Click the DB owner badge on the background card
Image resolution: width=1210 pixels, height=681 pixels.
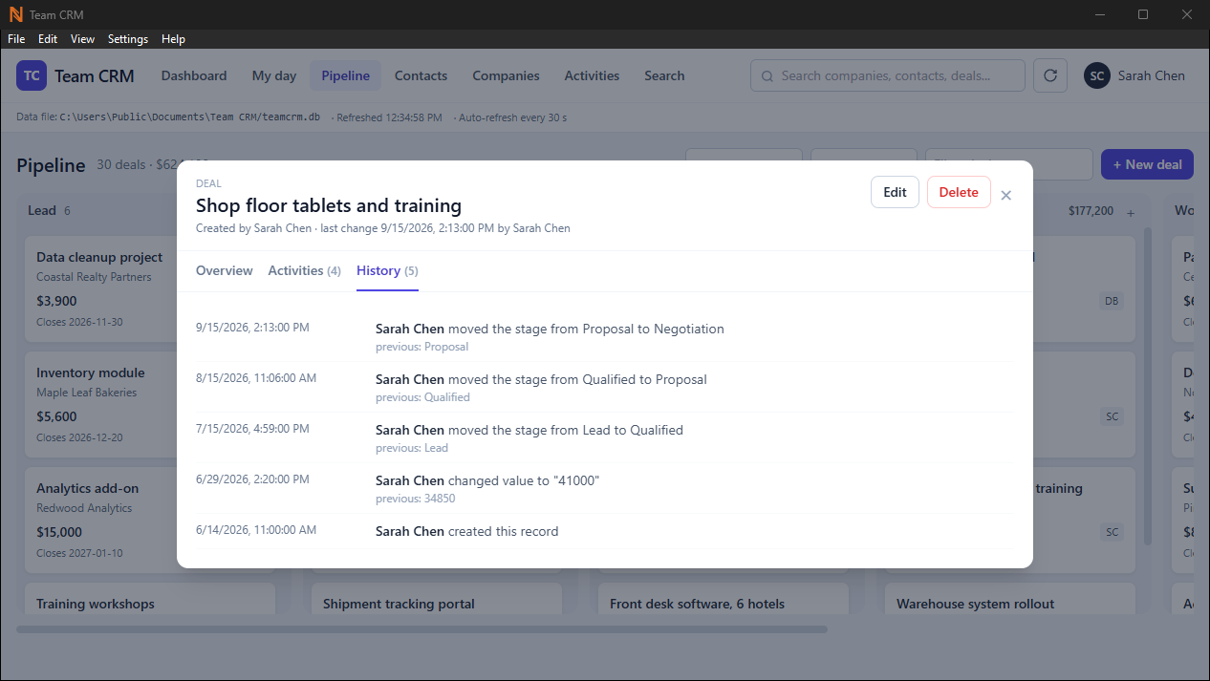1112,301
